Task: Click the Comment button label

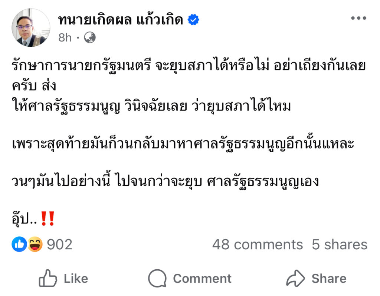Action: click(x=202, y=279)
